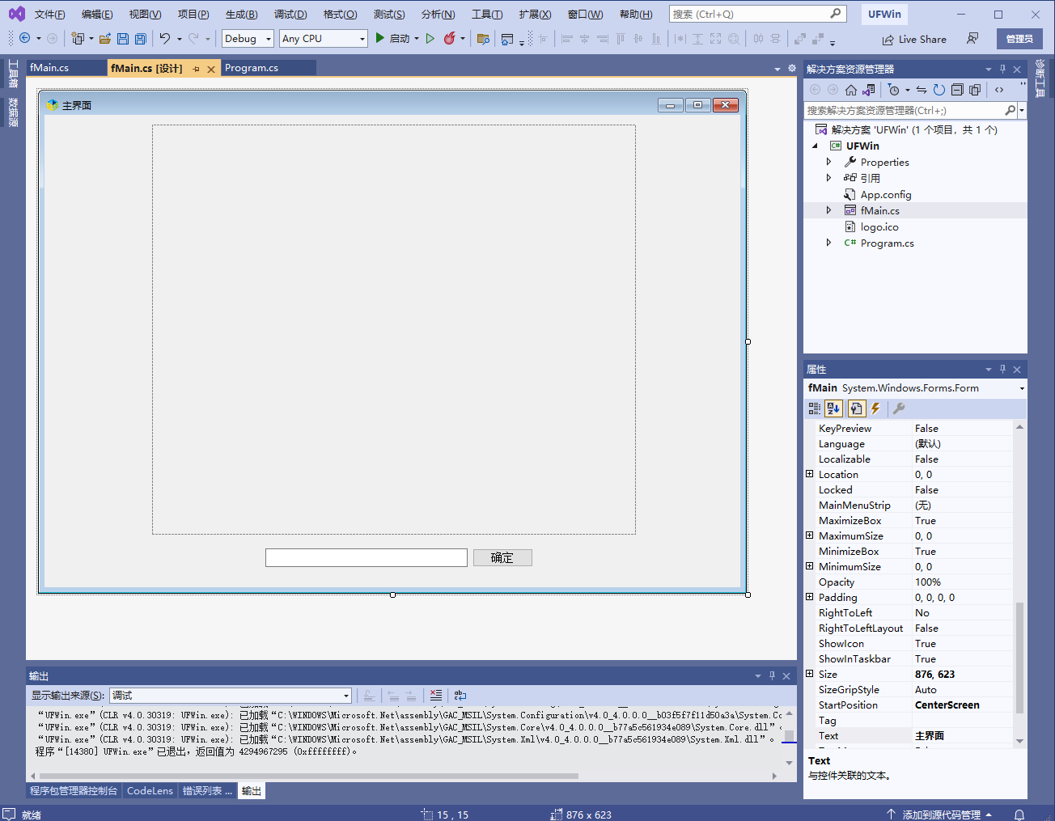The width and height of the screenshot is (1055, 821).
Task: Click the Navigate Backward arrow icon
Action: [24, 38]
